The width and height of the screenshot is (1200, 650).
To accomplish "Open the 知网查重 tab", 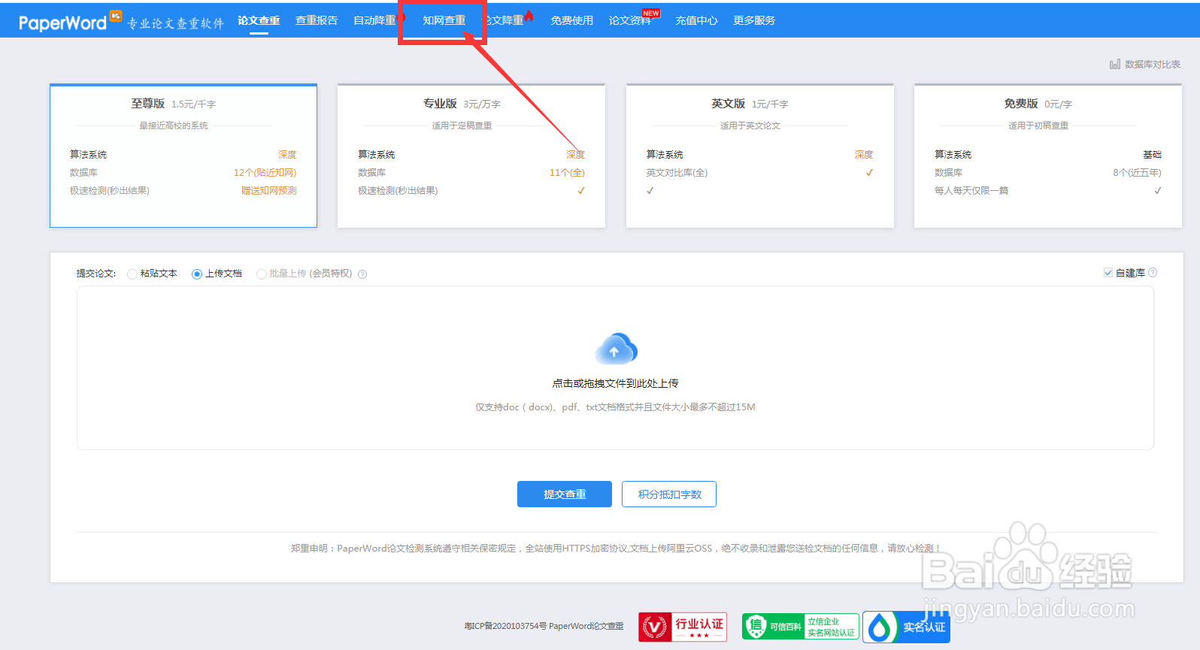I will (x=444, y=20).
